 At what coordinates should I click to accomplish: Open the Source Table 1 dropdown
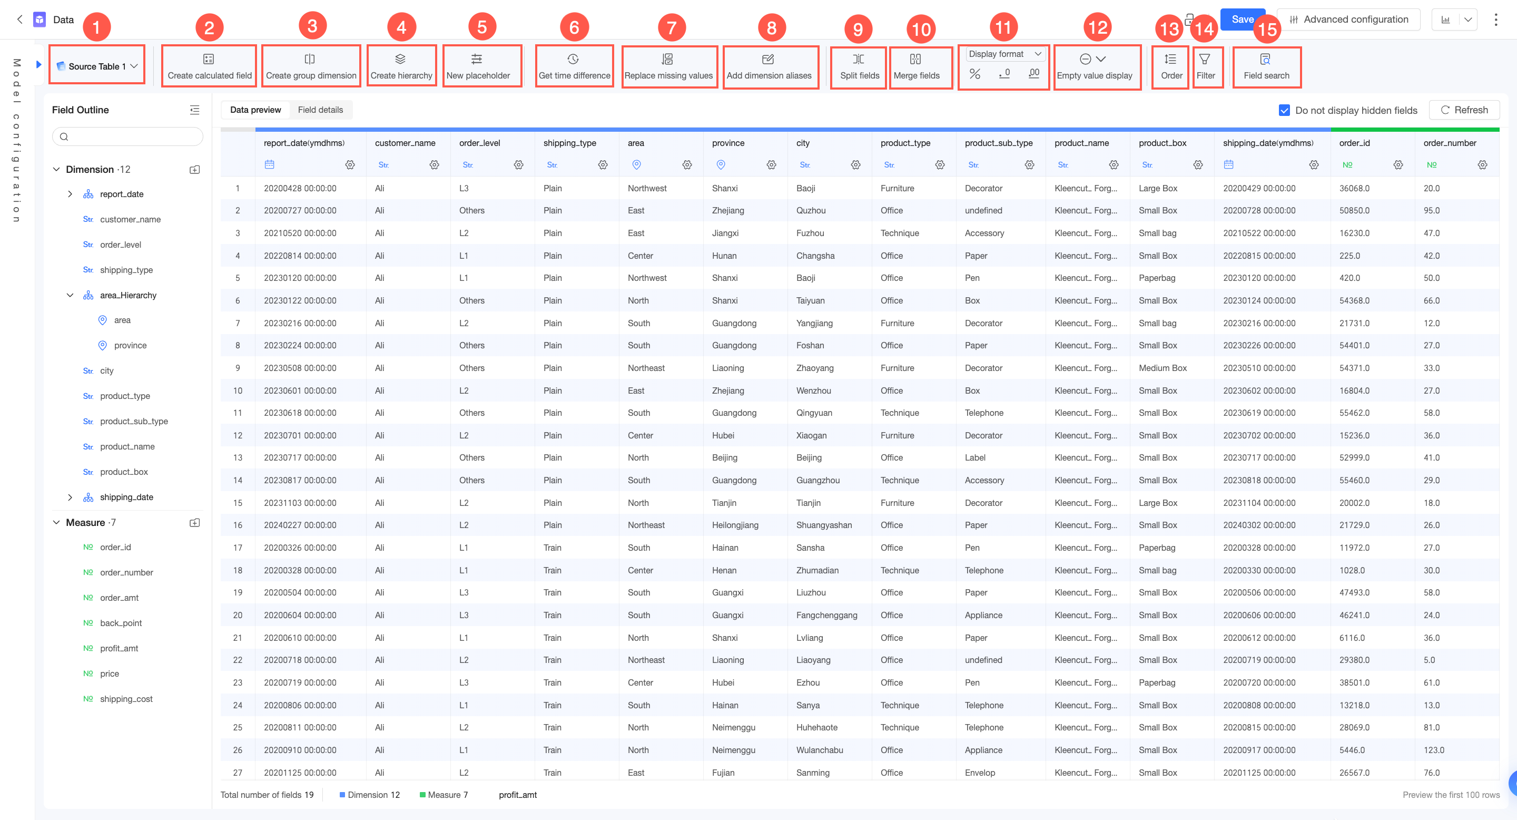coord(97,66)
